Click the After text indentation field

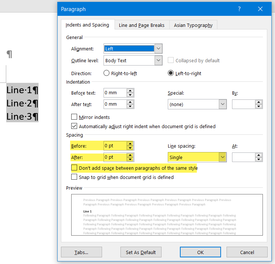115,104
